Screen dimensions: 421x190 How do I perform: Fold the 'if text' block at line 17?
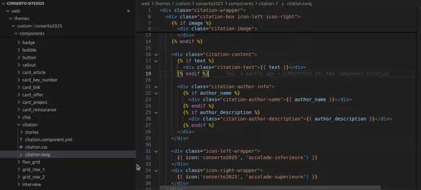[x=156, y=61]
